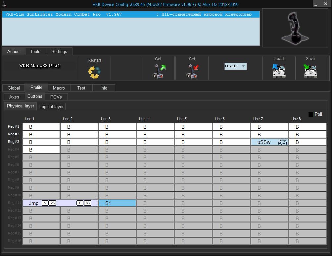Click Reg#1 Line 8 B cell

click(x=308, y=127)
